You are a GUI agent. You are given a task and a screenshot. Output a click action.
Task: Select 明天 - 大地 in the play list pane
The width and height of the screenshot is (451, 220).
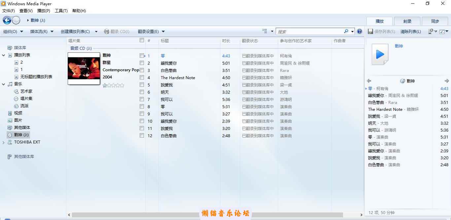(x=408, y=123)
